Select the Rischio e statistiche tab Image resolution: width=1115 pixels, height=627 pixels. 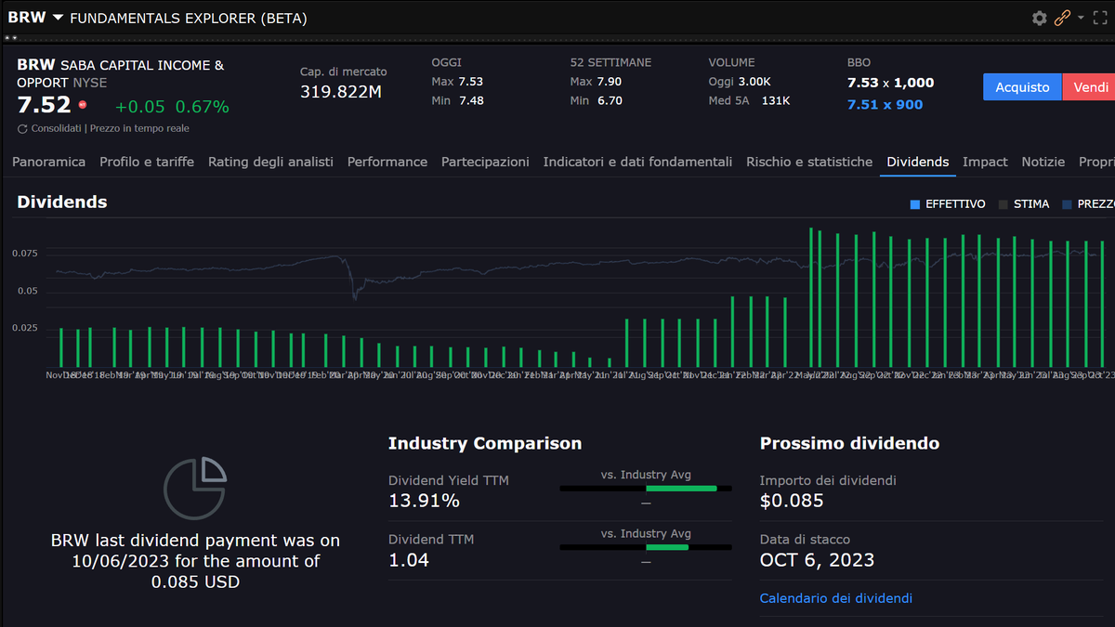click(809, 162)
